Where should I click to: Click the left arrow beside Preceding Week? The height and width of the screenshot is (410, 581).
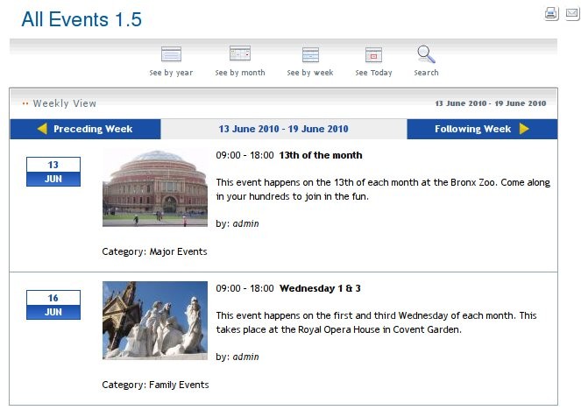42,129
